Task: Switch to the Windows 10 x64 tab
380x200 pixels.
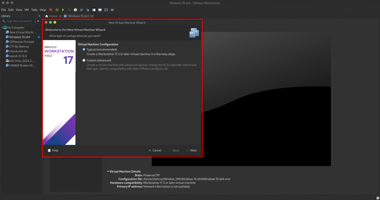Action: 78,16
